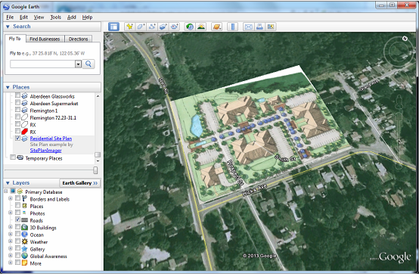Collapse the Search panel triangle
This screenshot has width=419, height=274.
click(x=8, y=26)
